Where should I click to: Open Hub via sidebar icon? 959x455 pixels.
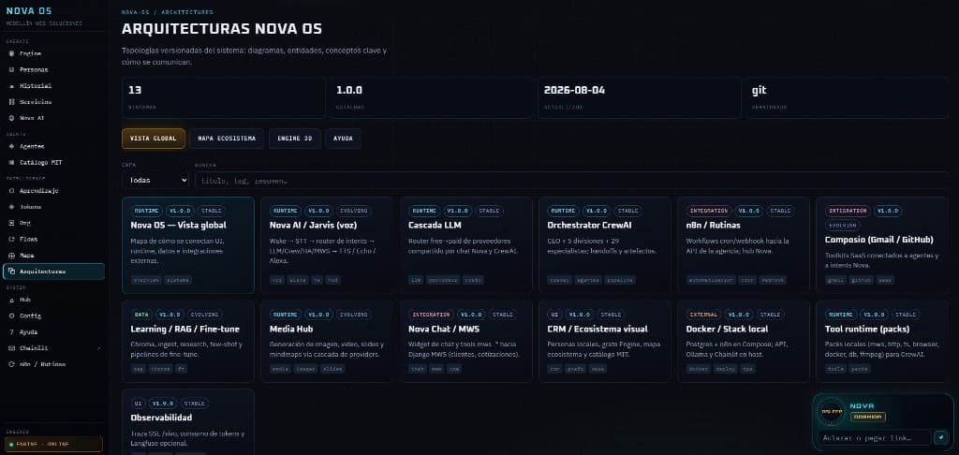tap(11, 300)
